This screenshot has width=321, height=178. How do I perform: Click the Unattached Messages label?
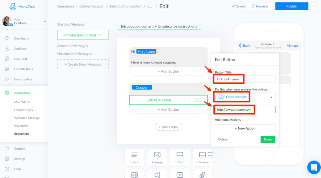click(x=75, y=54)
